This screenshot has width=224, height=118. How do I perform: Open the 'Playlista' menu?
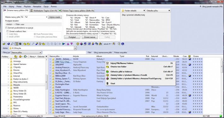(x=27, y=7)
